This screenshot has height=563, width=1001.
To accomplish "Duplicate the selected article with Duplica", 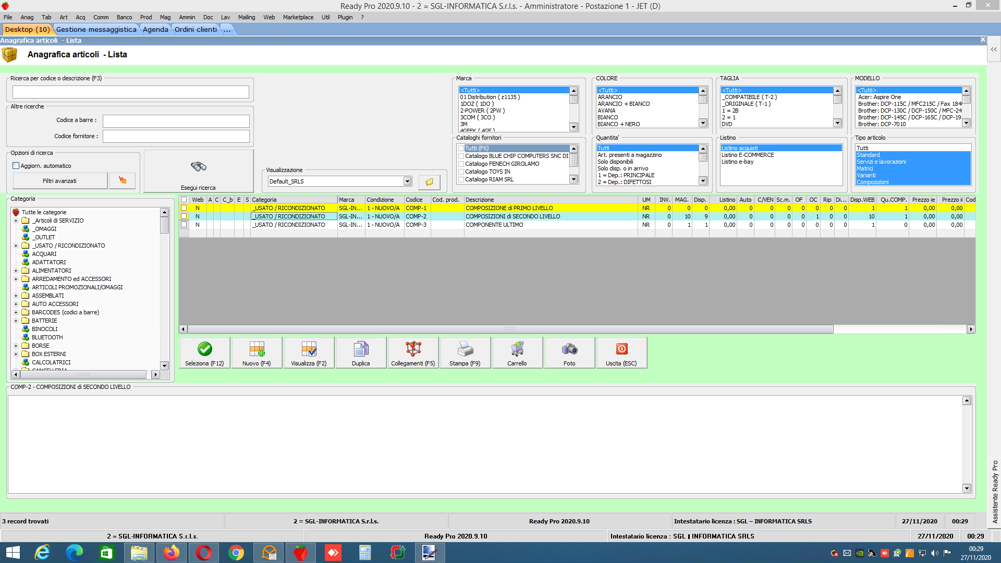I will (361, 353).
